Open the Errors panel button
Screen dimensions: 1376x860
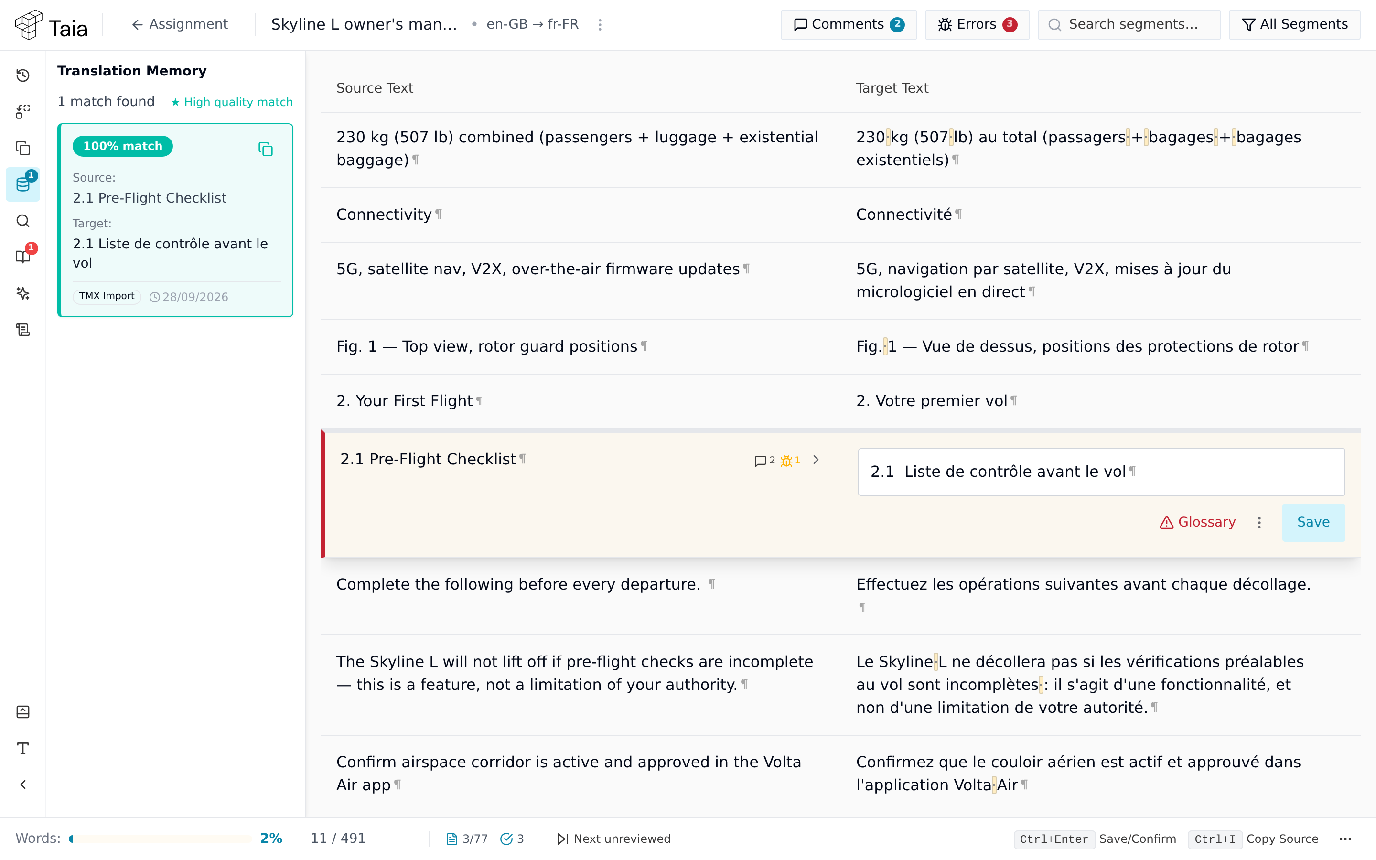pos(977,24)
